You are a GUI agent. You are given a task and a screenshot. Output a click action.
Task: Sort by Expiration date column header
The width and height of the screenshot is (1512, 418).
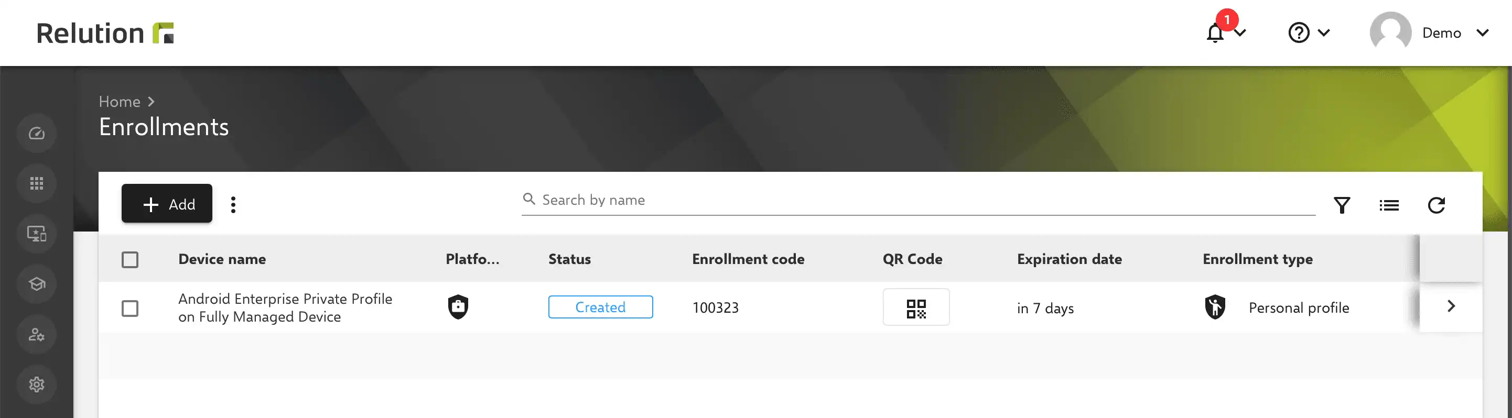1069,259
